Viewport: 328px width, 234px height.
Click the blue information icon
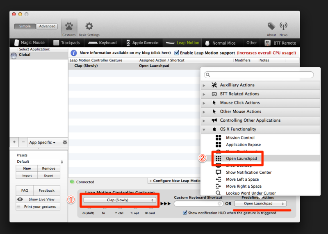point(74,53)
